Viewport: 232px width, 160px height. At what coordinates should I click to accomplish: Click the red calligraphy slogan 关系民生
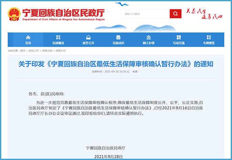click(196, 11)
